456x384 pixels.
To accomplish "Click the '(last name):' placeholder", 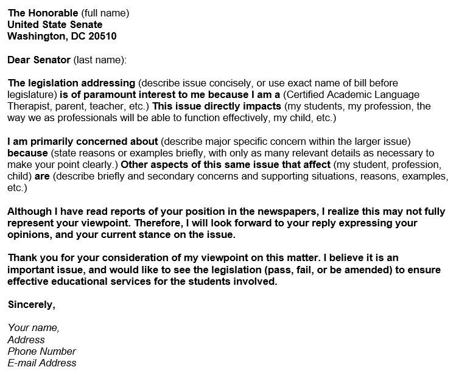I will click(100, 60).
